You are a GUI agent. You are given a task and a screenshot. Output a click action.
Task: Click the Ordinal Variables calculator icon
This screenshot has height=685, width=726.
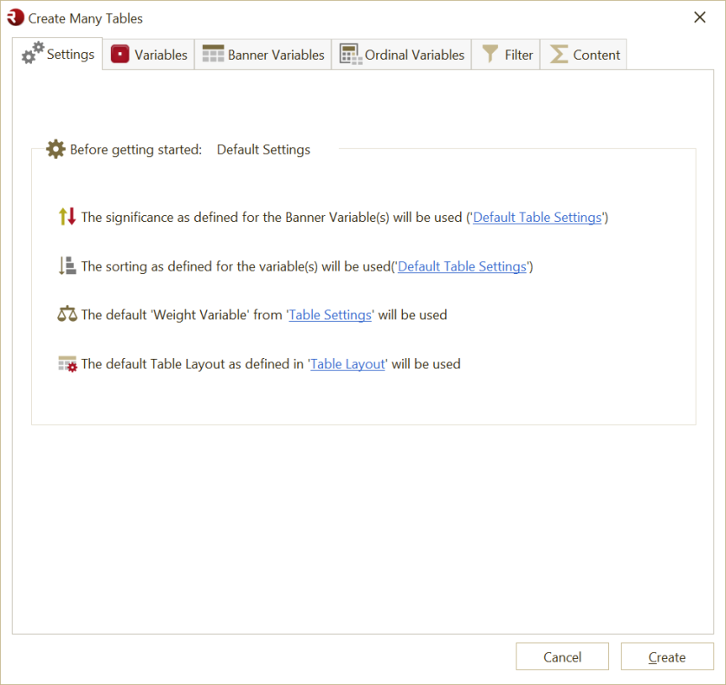[350, 55]
